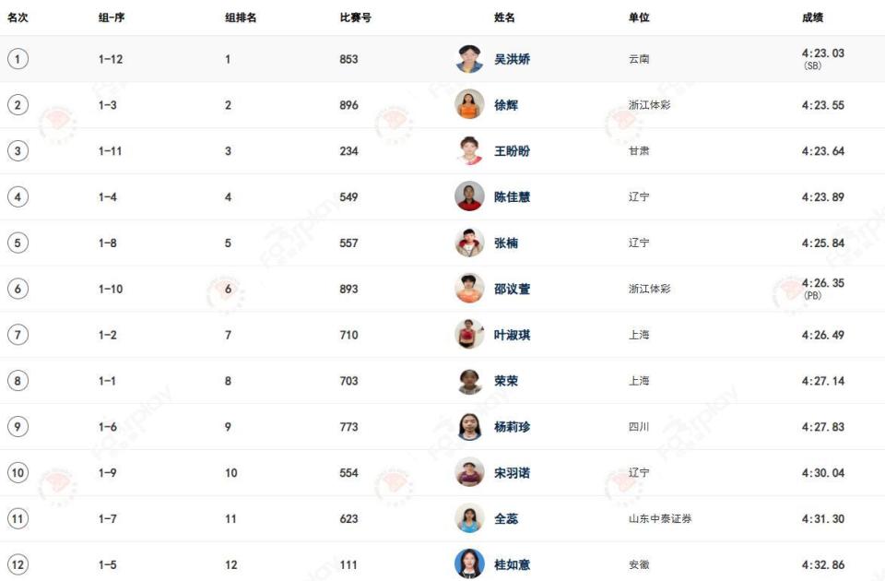This screenshot has width=885, height=581.
Task: Sort by the 成绩 column header
Action: (812, 18)
